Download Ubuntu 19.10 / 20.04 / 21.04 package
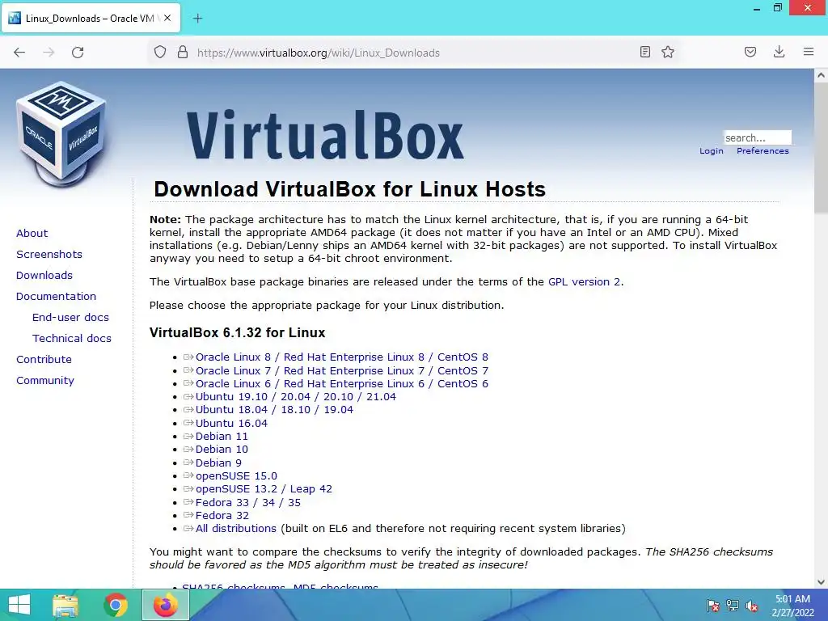The image size is (828, 621). click(296, 396)
